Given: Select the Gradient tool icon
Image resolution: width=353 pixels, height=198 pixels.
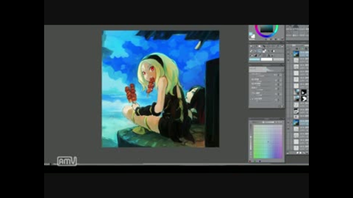Looking at the screenshot, I should pos(256,55).
